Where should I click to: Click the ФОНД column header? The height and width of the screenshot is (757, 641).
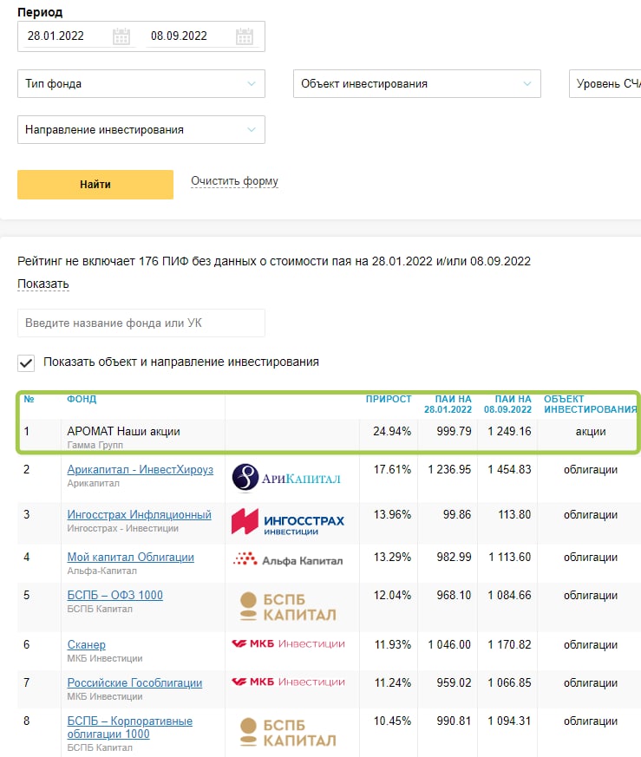[82, 399]
